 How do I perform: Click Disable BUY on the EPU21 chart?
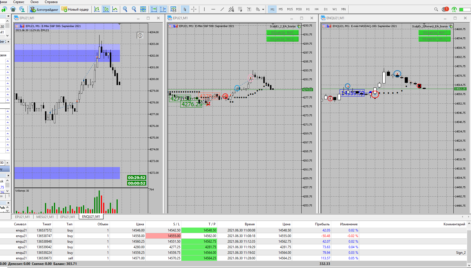point(282,33)
